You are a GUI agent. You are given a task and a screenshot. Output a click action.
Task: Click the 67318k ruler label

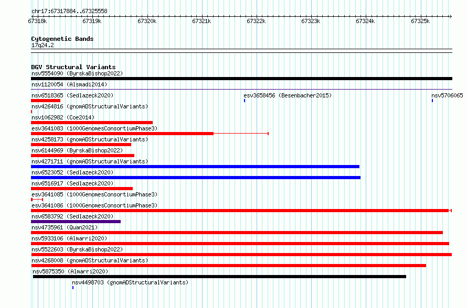click(x=37, y=21)
